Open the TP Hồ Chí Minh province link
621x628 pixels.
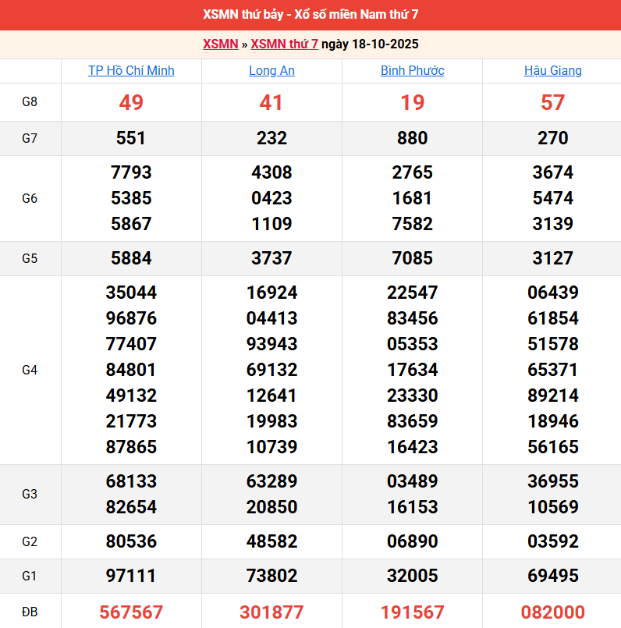131,71
